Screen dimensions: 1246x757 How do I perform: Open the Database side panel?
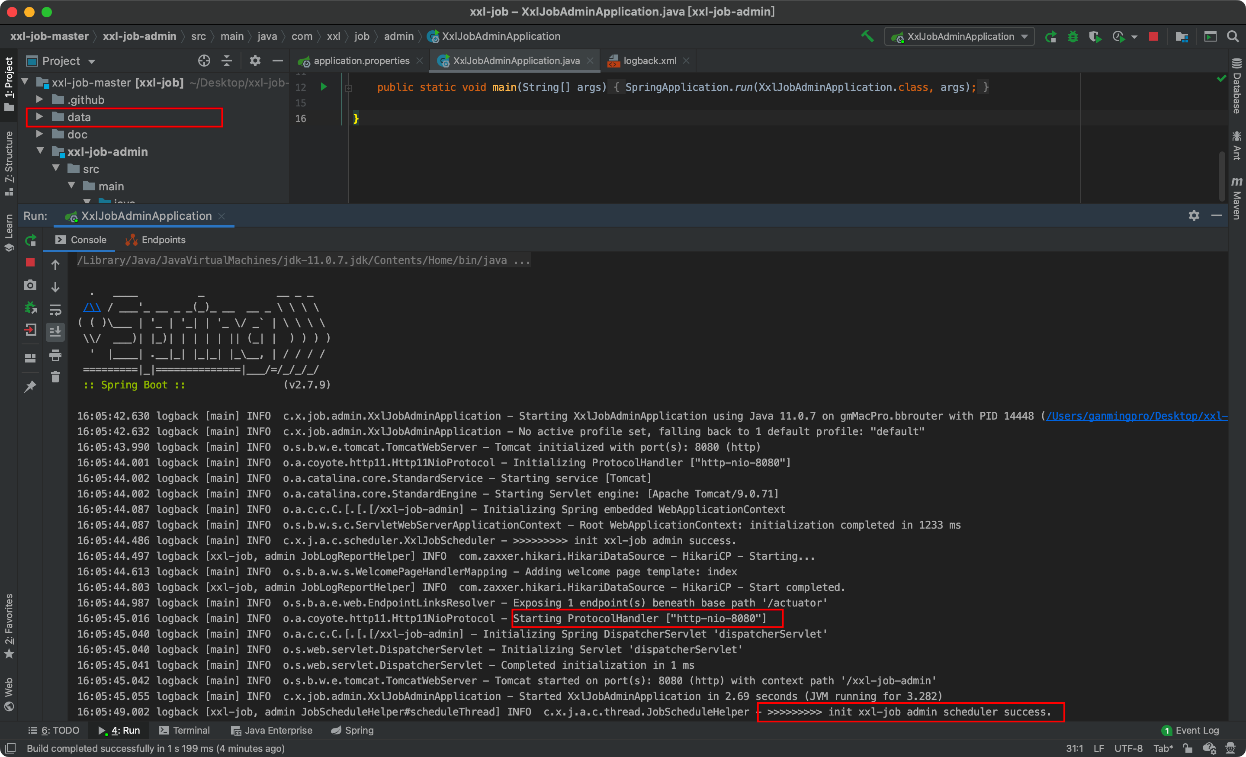[x=1236, y=86]
